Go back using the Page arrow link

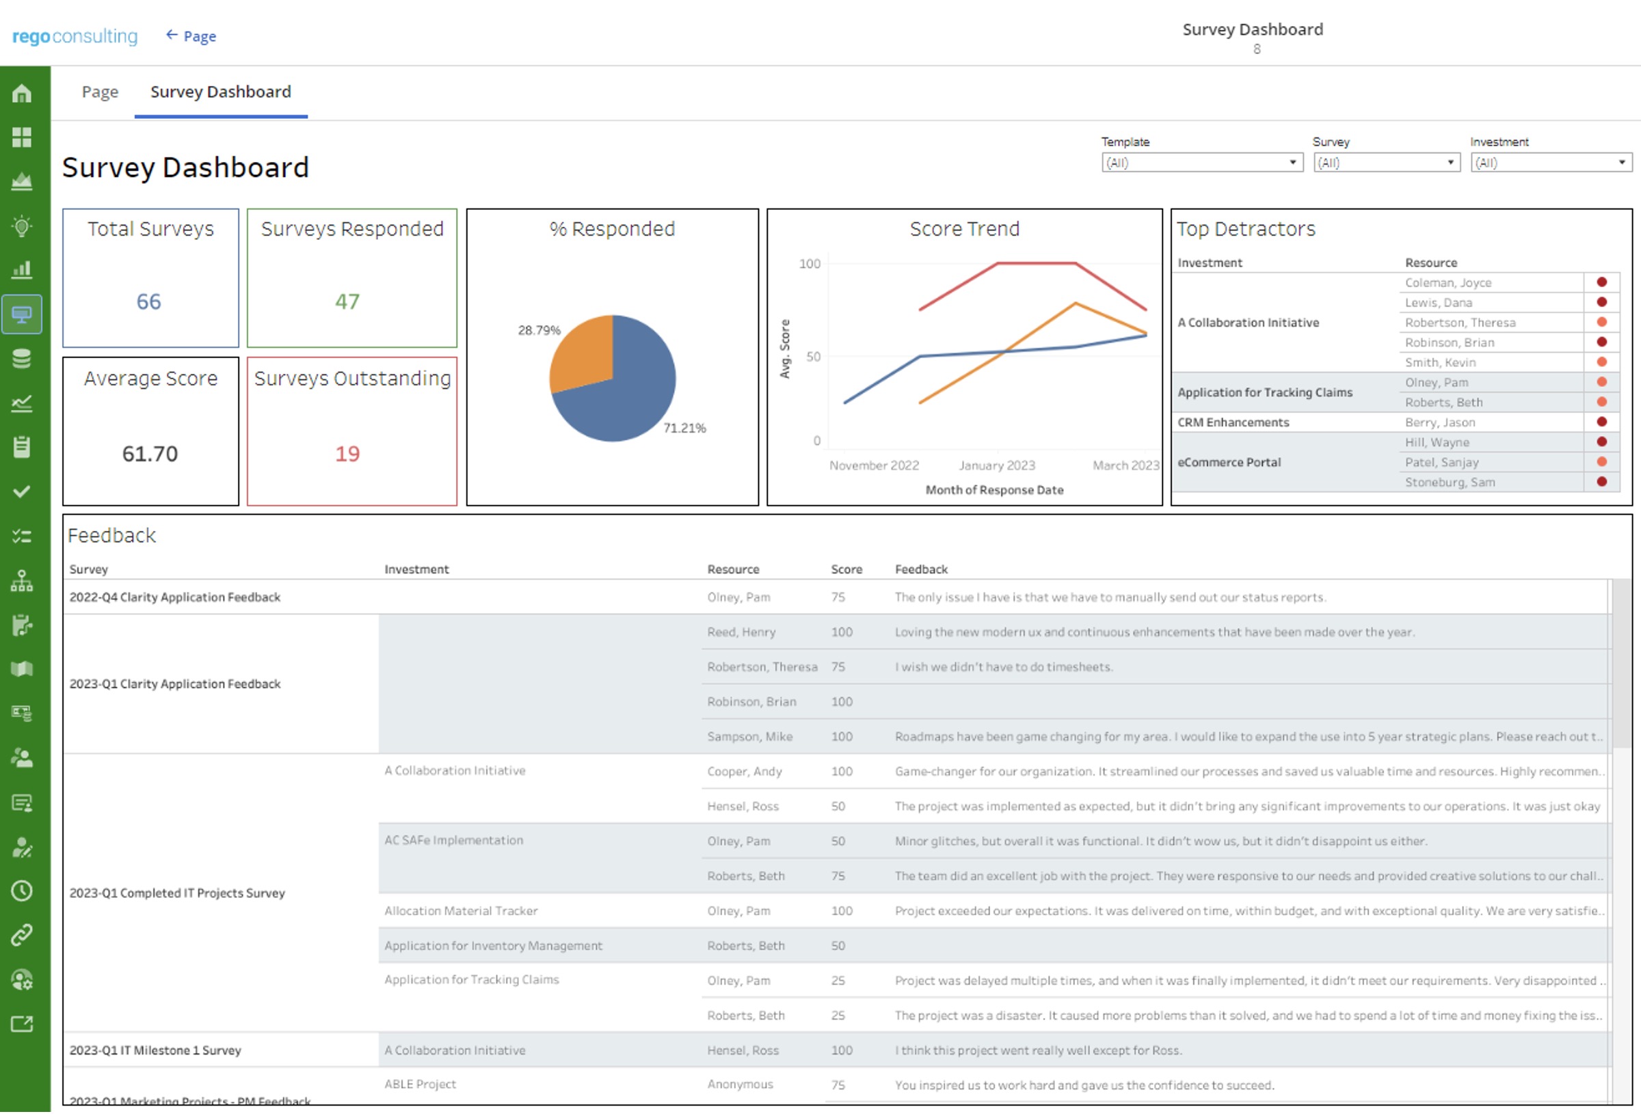tap(191, 36)
